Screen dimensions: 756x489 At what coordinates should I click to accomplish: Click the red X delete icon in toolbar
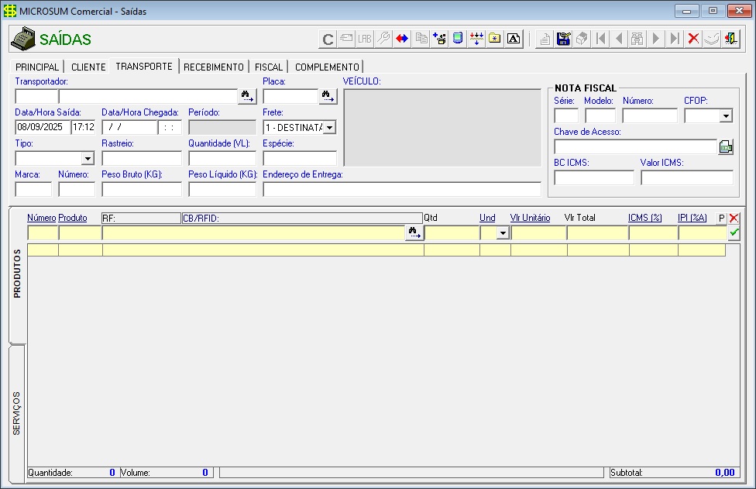click(x=693, y=39)
